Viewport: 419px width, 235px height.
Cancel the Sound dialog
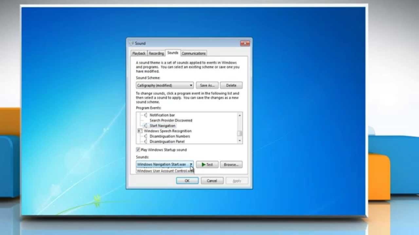click(212, 180)
